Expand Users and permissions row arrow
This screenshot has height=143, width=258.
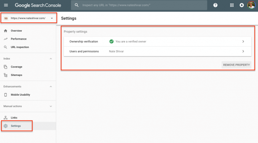243,51
